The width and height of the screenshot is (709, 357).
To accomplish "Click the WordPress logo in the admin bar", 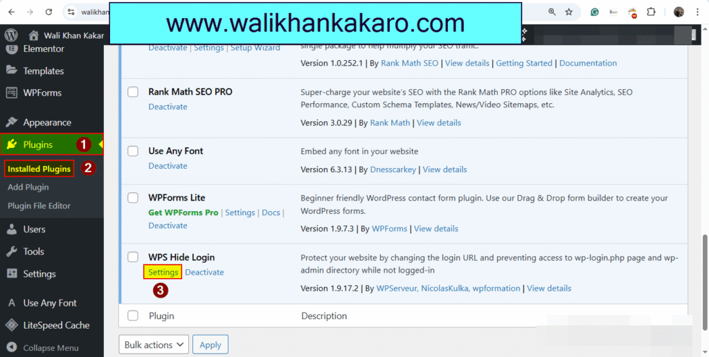I will click(11, 35).
